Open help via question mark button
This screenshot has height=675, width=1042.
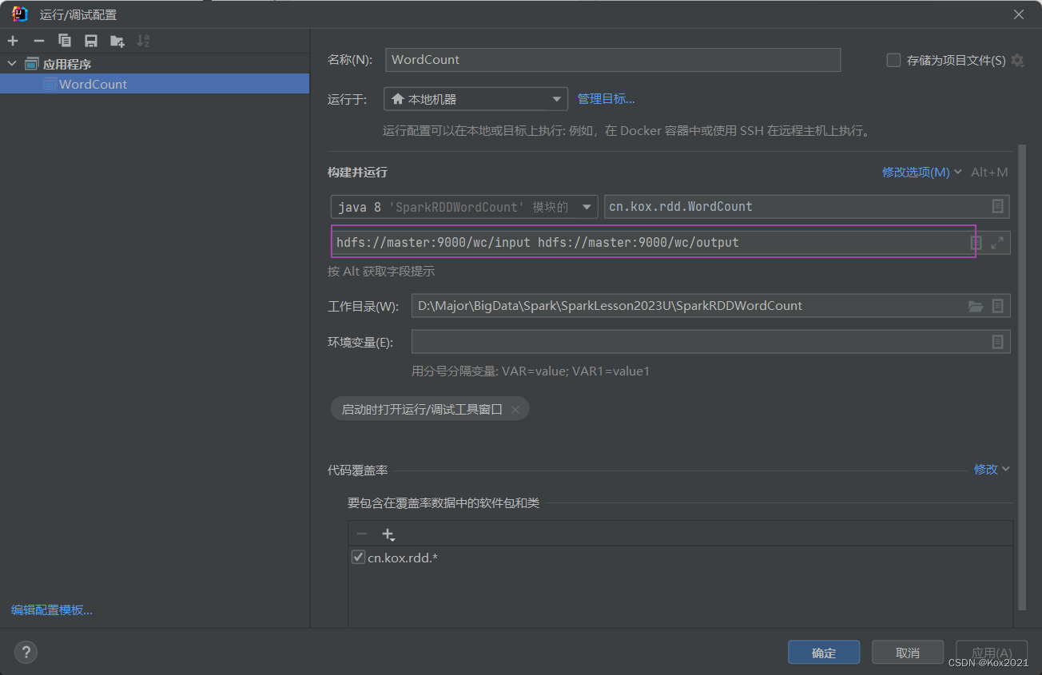(26, 652)
